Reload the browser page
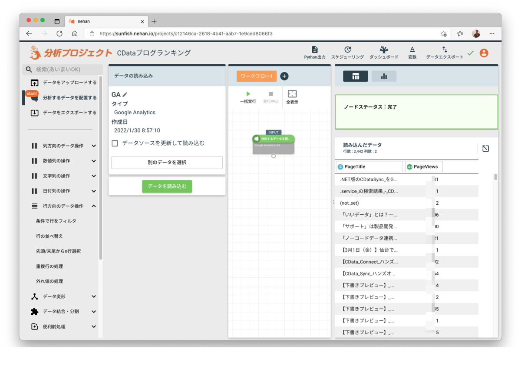The height and width of the screenshot is (366, 521). coord(59,33)
